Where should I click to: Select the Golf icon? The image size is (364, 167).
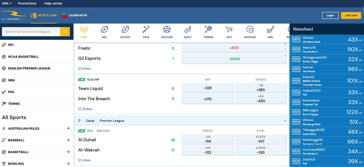tap(188, 29)
